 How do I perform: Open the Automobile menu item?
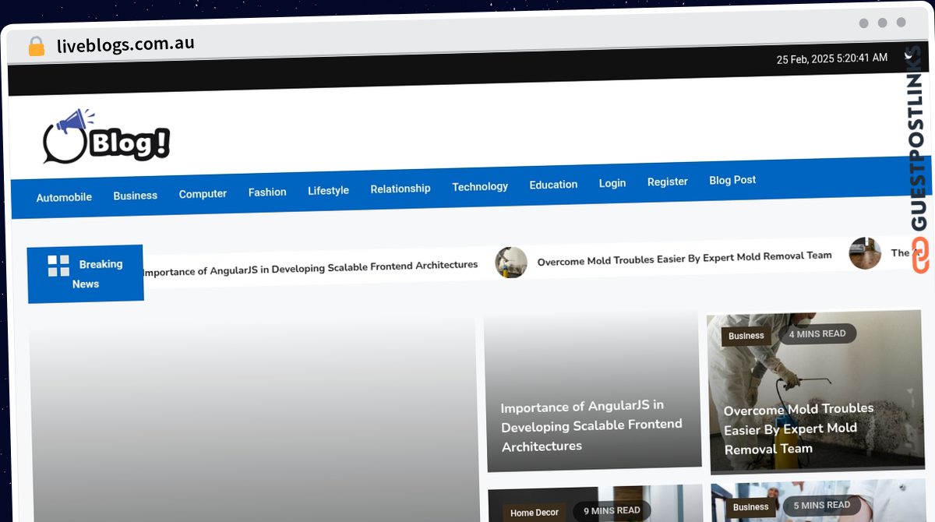64,197
